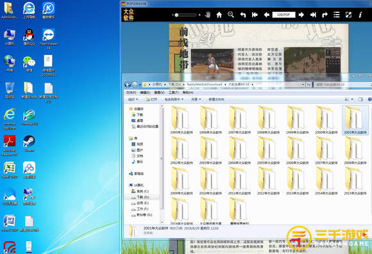Select the TeamViewer 14 desktop icon
The width and height of the screenshot is (372, 254).
(48, 39)
